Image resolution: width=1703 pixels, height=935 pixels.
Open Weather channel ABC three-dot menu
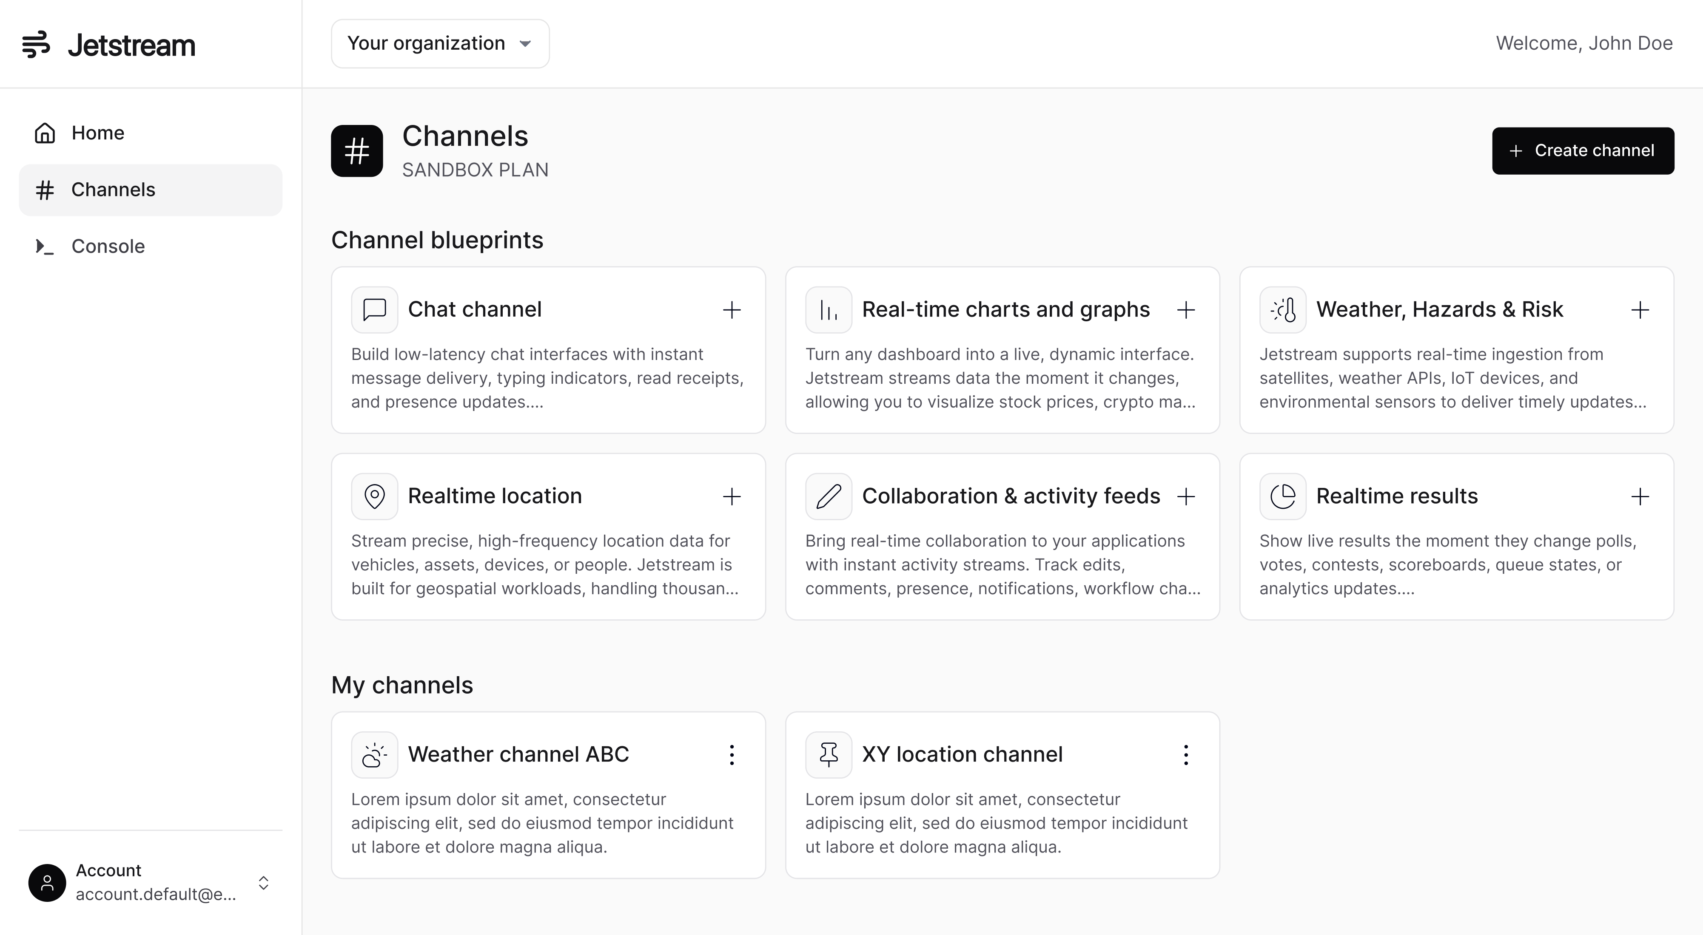[732, 755]
